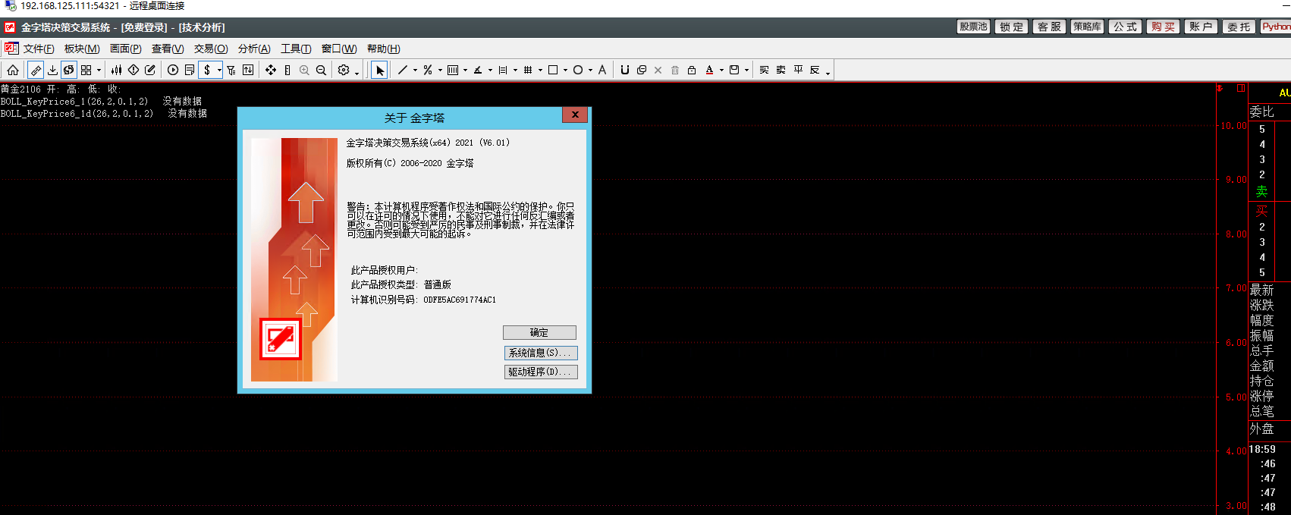Image resolution: width=1291 pixels, height=515 pixels.
Task: Expand the layout grid dropdown arrow
Action: [99, 71]
